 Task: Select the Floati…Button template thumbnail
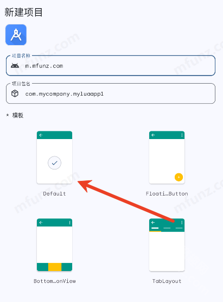click(167, 158)
